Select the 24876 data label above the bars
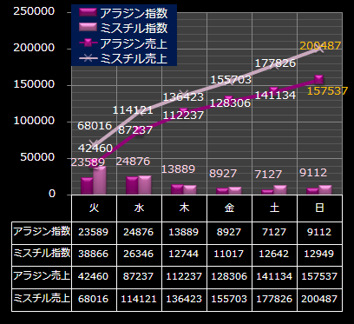This screenshot has width=354, height=324. point(133,162)
